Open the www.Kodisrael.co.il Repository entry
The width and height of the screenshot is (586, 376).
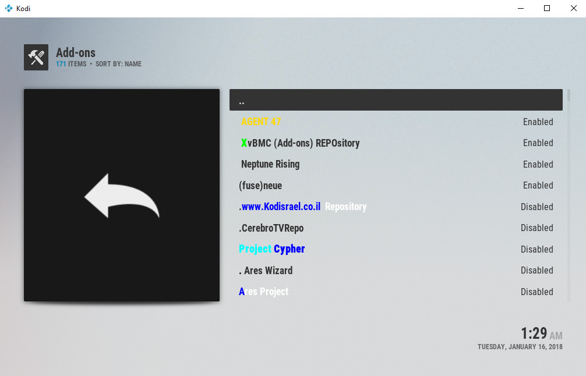[x=396, y=207]
